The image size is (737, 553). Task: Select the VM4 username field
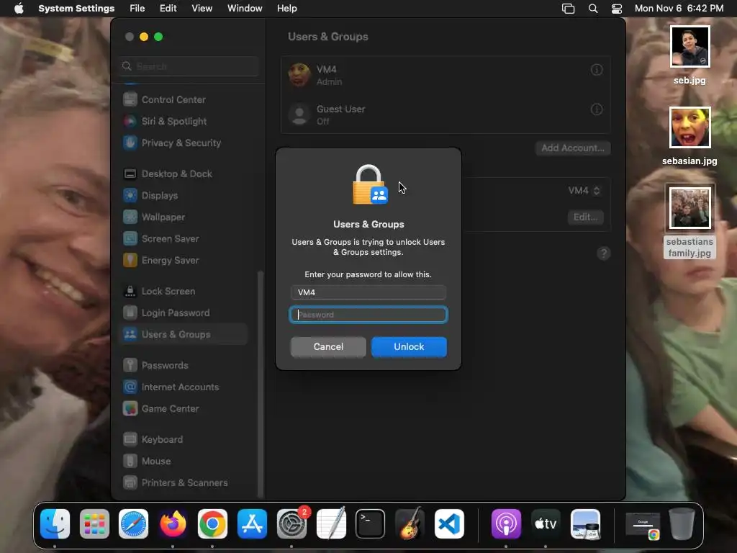[x=368, y=292]
